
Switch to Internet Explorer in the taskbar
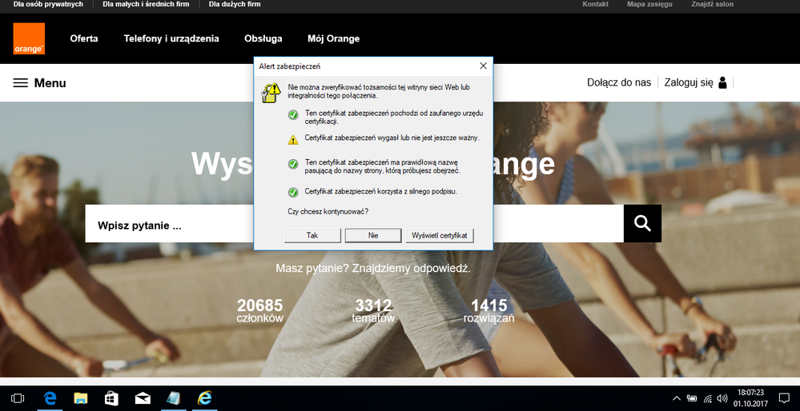click(205, 398)
